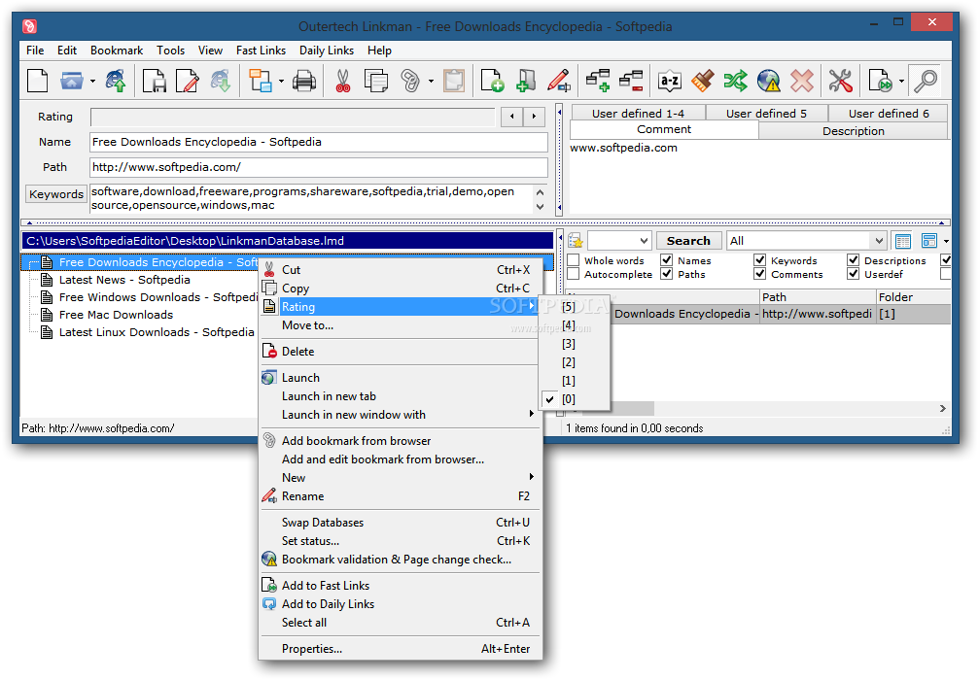Open the All scope dropdown
The image size is (979, 680).
click(879, 241)
